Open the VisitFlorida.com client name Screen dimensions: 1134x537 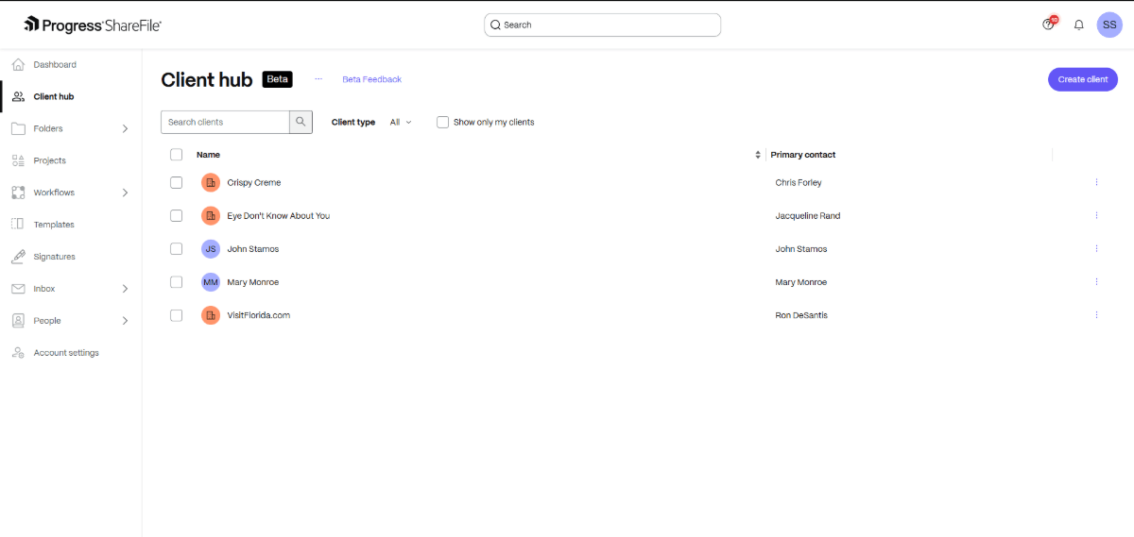(x=259, y=315)
